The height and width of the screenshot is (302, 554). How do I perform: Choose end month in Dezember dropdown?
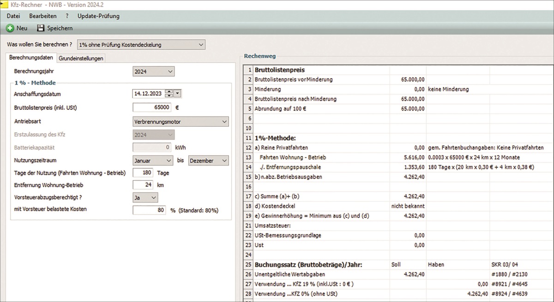click(x=208, y=160)
